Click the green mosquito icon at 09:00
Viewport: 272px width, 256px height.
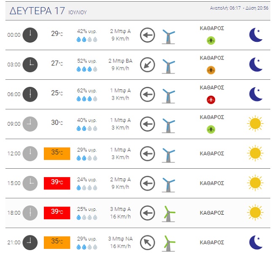pyautogui.click(x=211, y=129)
